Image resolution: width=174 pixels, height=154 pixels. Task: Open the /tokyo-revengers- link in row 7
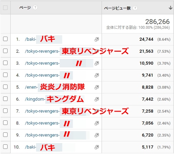(x=42, y=111)
